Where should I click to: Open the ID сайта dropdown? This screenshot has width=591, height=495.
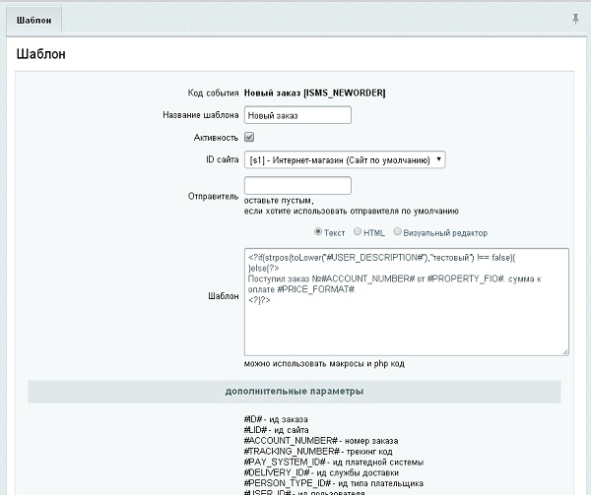(344, 159)
